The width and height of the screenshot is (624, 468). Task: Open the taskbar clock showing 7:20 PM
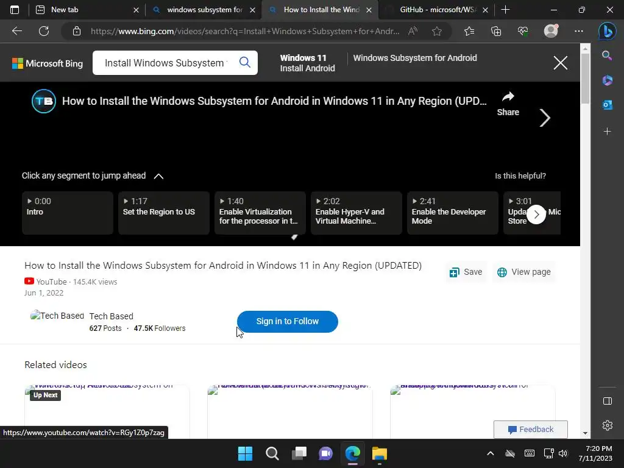click(595, 453)
